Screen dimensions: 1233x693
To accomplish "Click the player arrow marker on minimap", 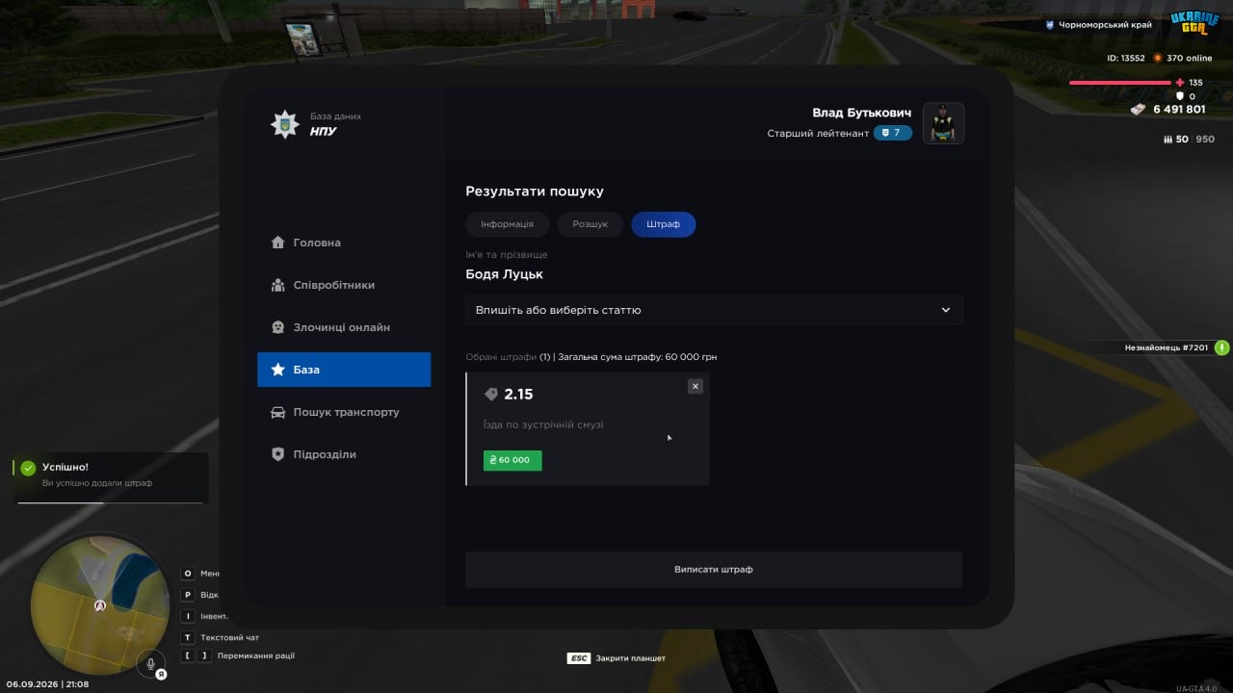I will (x=99, y=605).
